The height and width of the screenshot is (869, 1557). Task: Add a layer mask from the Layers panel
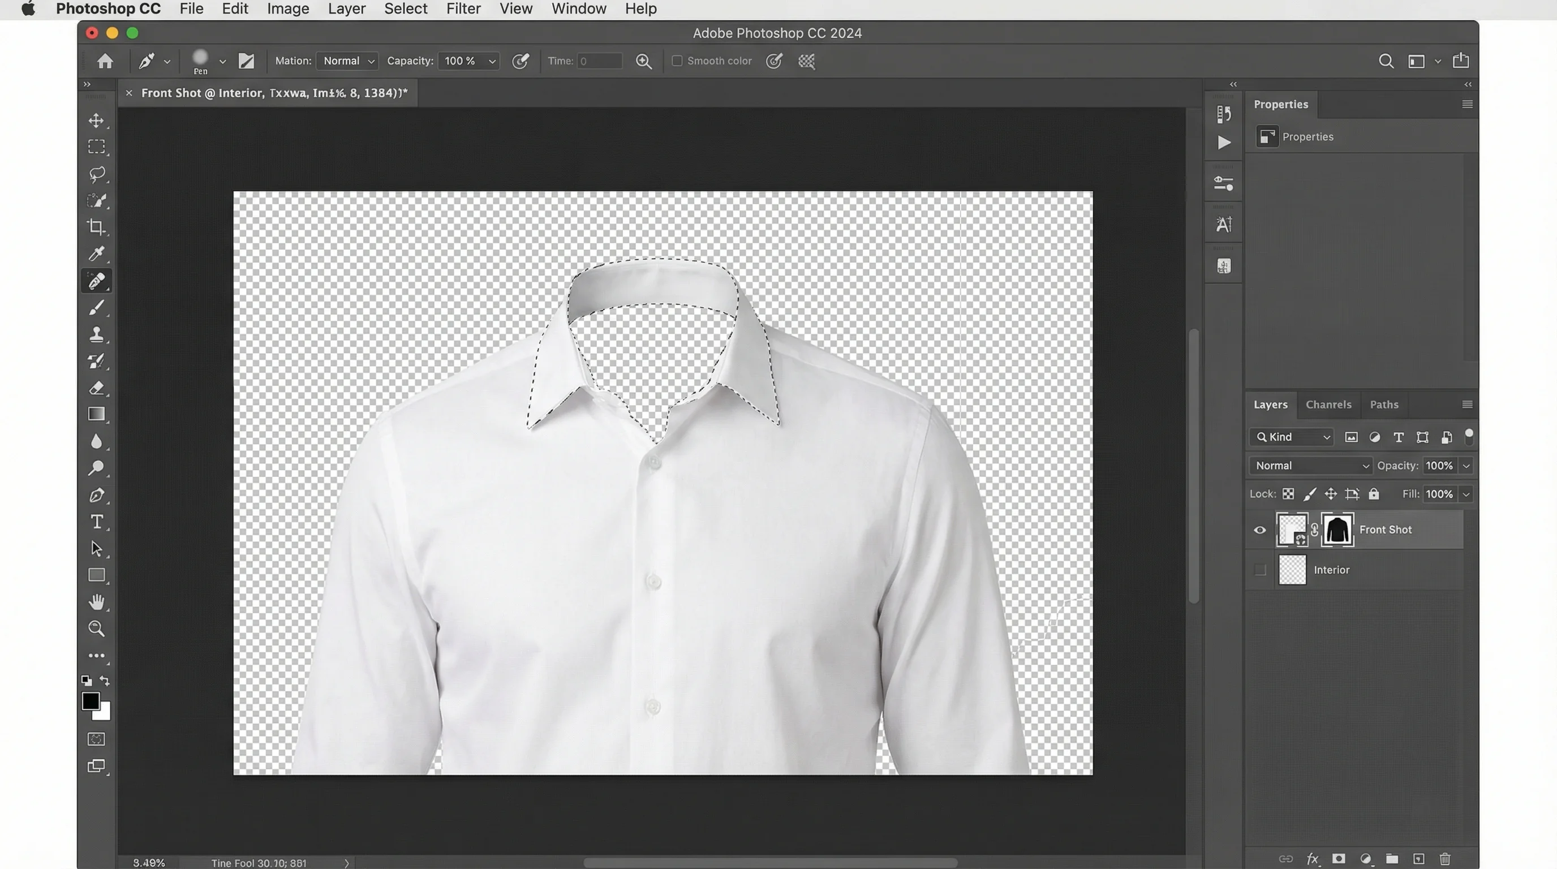[1339, 859]
